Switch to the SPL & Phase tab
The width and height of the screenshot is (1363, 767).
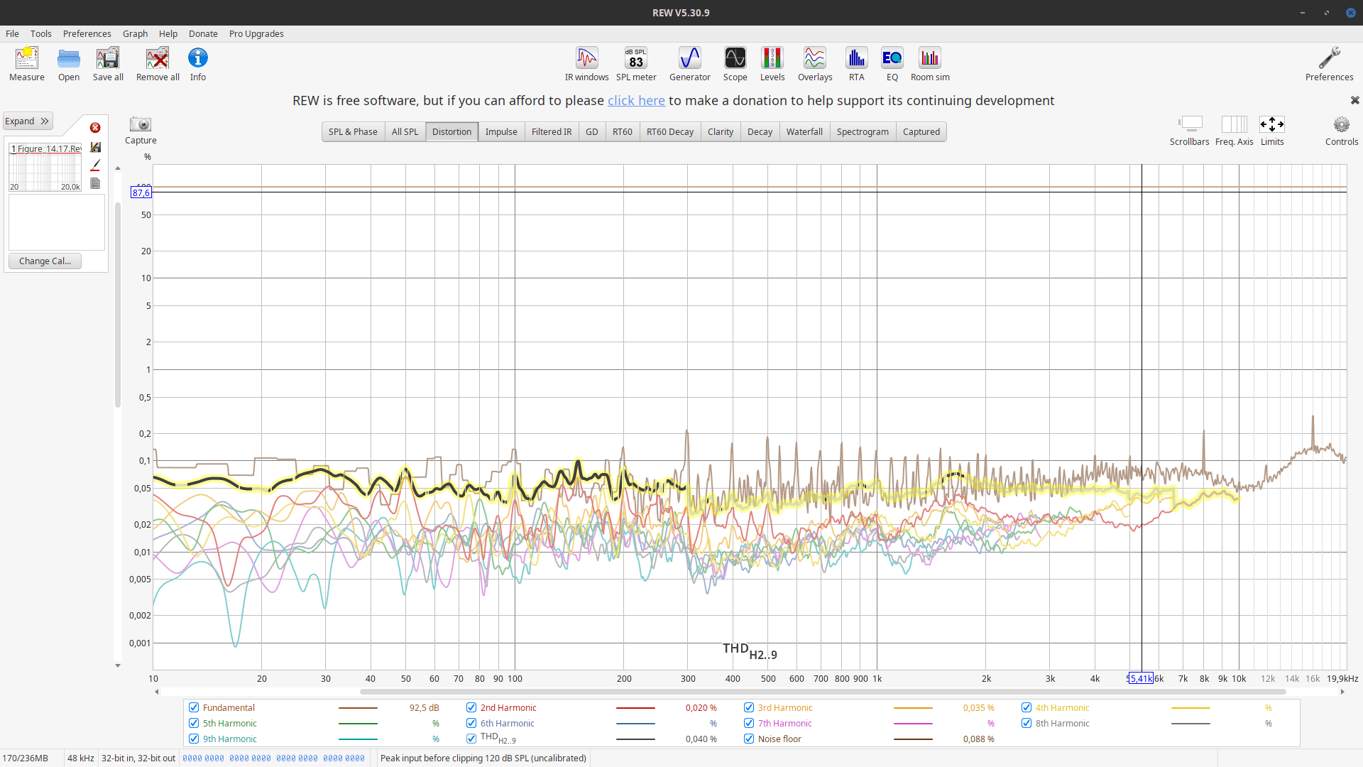(353, 132)
